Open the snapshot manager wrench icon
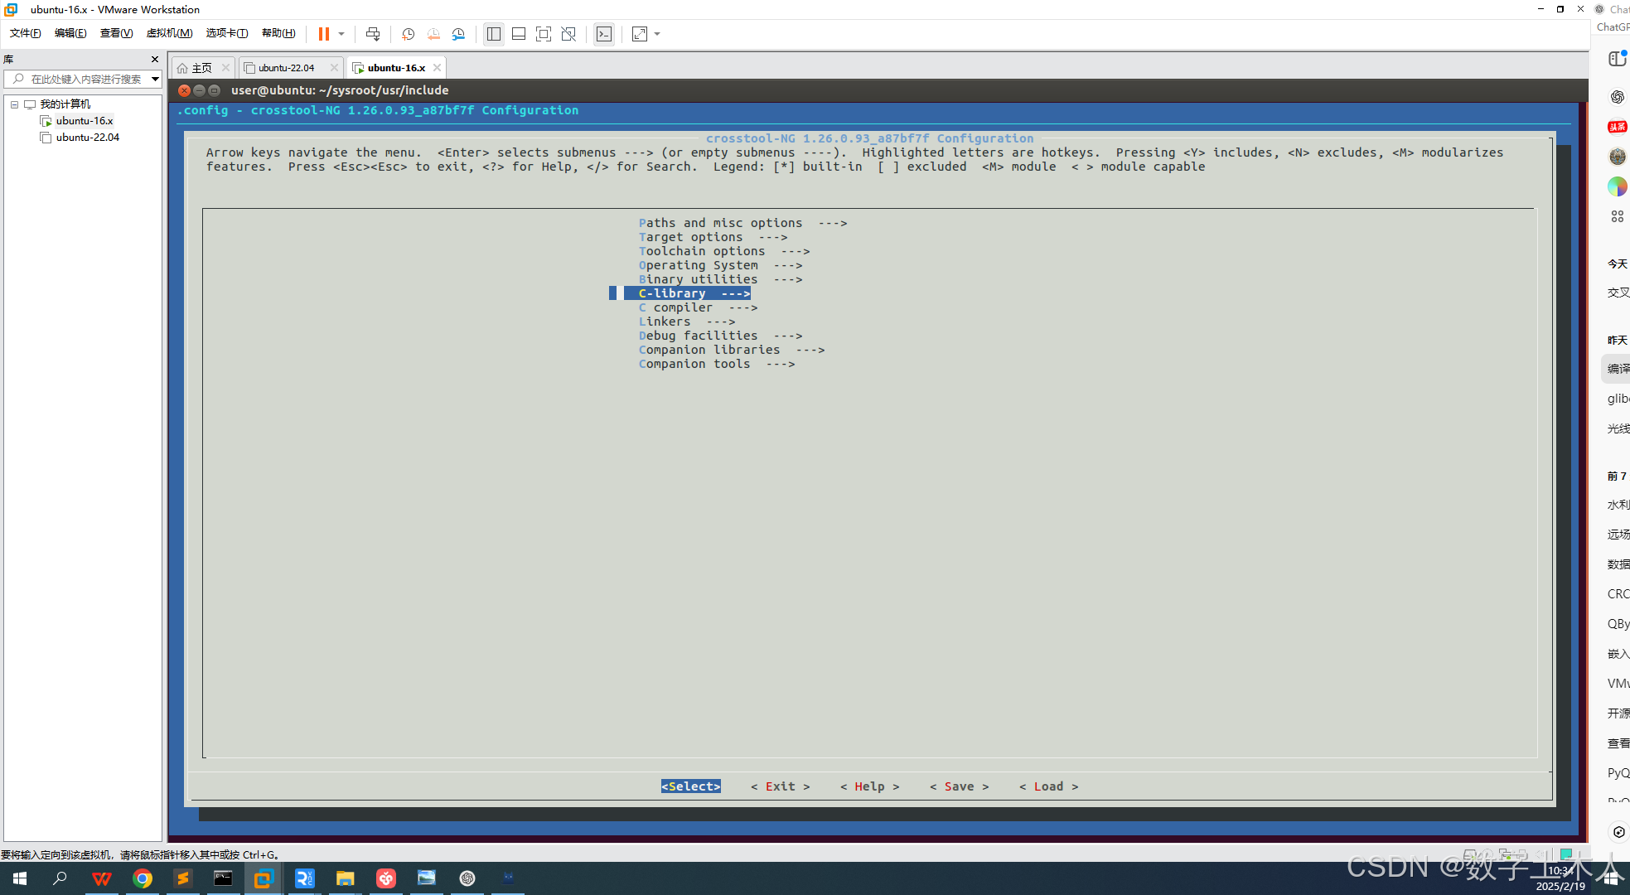1630x895 pixels. [x=458, y=34]
